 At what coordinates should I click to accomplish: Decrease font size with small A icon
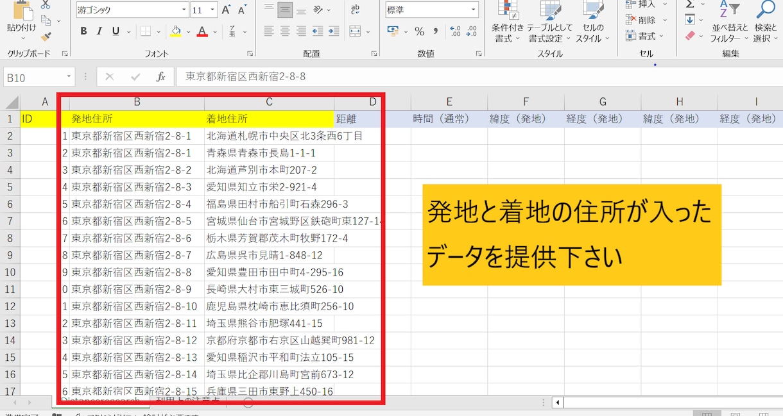tap(243, 10)
